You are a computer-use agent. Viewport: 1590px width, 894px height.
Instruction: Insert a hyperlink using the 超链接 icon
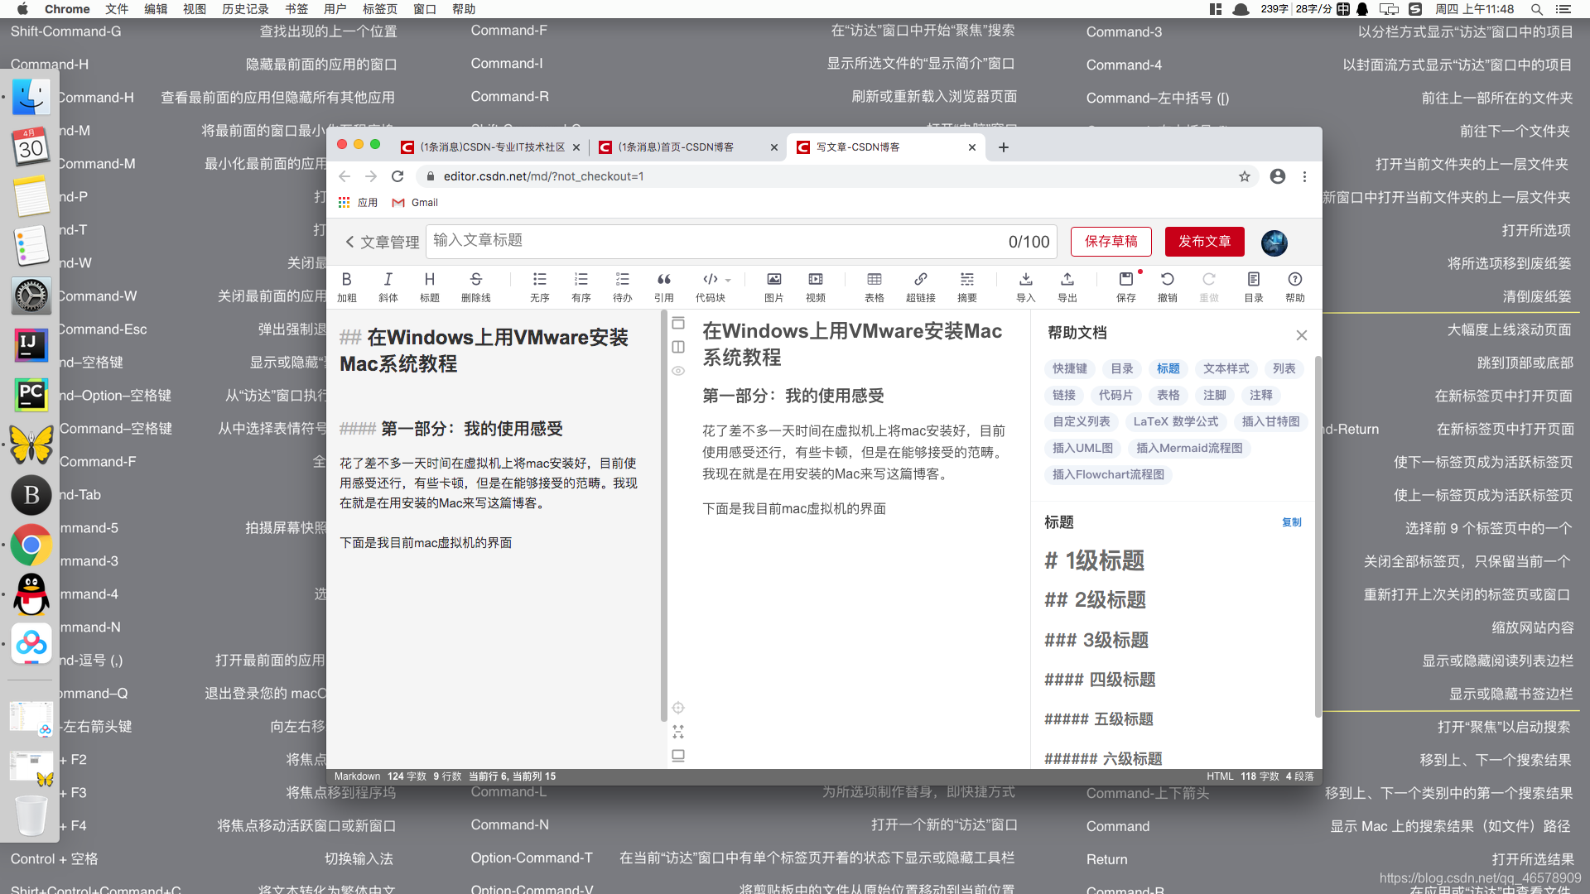tap(920, 286)
